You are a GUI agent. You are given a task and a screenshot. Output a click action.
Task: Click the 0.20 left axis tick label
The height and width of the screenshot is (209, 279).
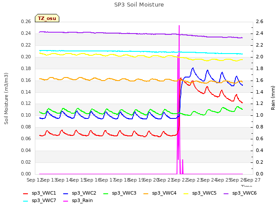(26, 57)
